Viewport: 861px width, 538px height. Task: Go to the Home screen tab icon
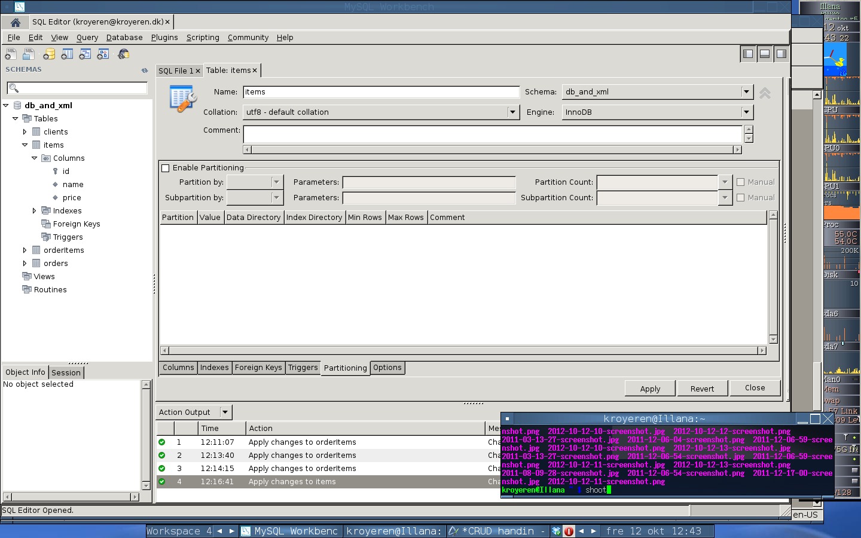click(x=16, y=22)
